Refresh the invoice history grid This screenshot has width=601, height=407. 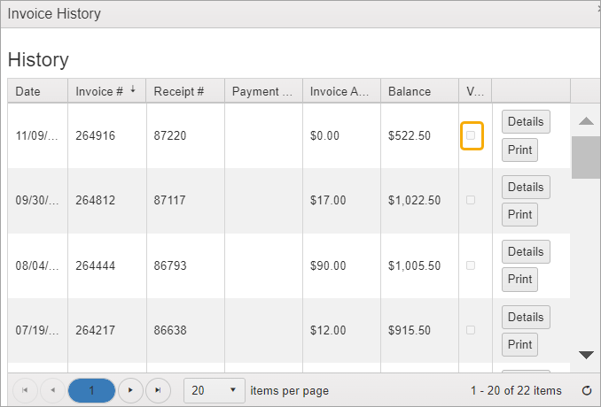(x=586, y=390)
